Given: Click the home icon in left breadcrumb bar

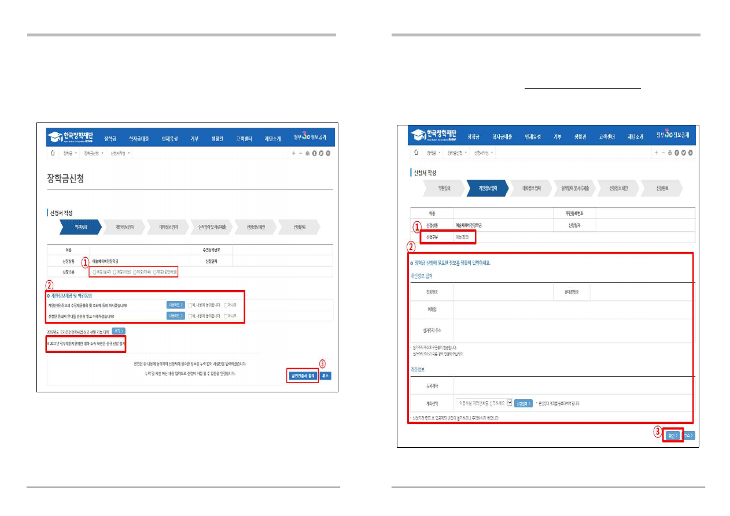Looking at the screenshot, I should (x=52, y=154).
